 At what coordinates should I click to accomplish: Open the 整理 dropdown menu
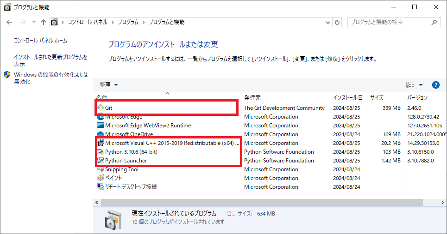click(x=109, y=85)
